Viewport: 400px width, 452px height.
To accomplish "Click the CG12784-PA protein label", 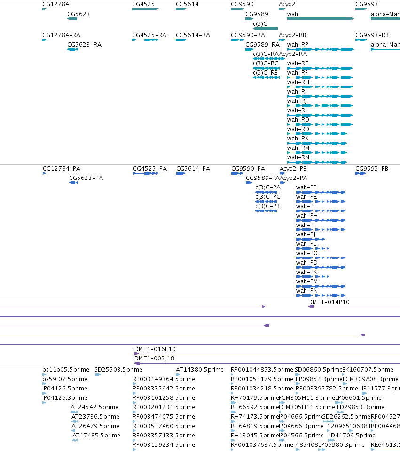I will click(x=62, y=168).
